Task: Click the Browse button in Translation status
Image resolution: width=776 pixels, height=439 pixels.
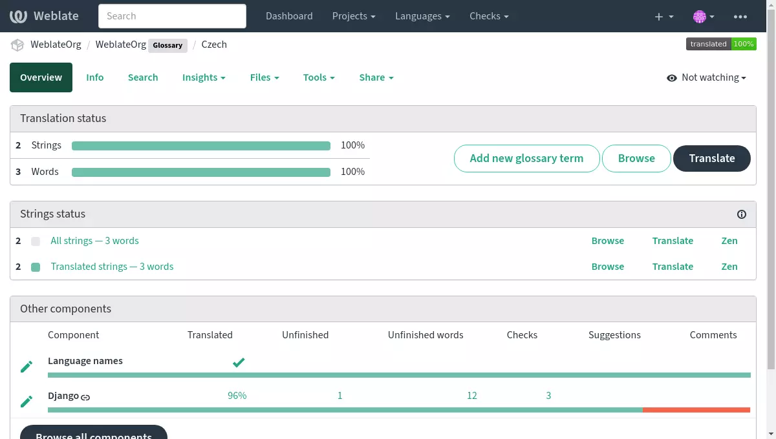Action: [636, 158]
